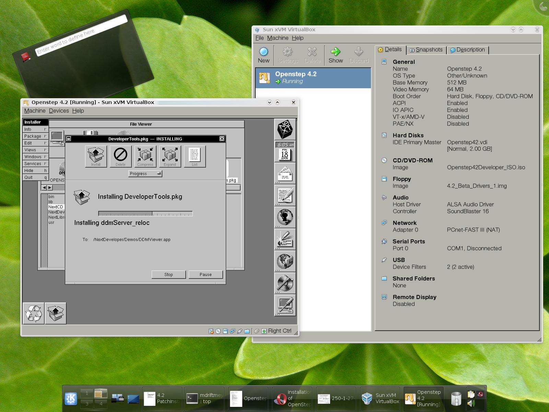Click the USB icon in the VM status bar

click(x=240, y=331)
